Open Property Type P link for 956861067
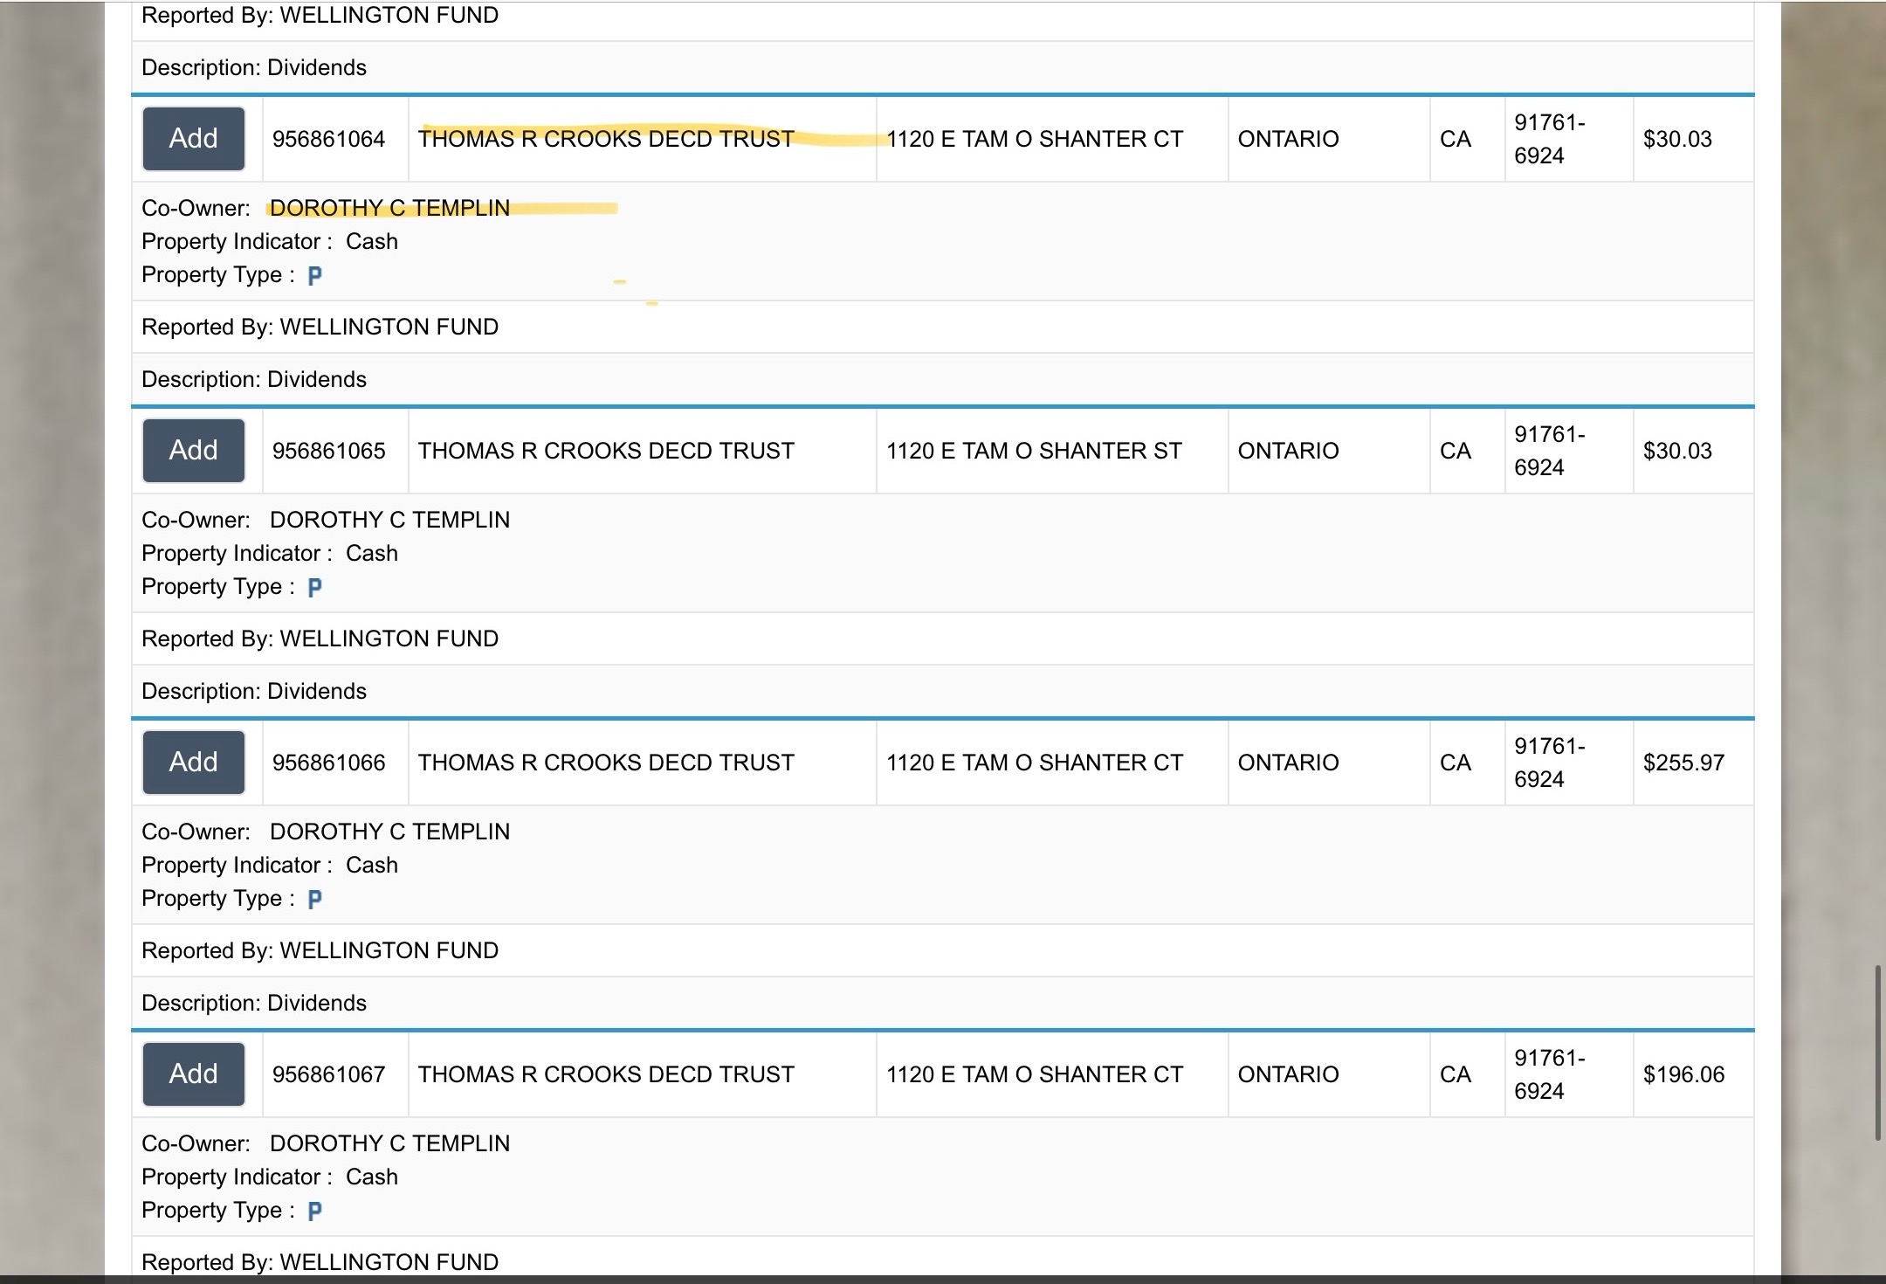Image resolution: width=1886 pixels, height=1284 pixels. click(x=315, y=1212)
